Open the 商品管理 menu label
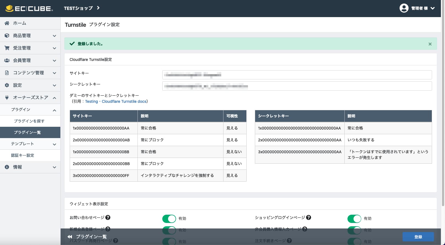Image resolution: width=445 pixels, height=245 pixels. [x=22, y=36]
